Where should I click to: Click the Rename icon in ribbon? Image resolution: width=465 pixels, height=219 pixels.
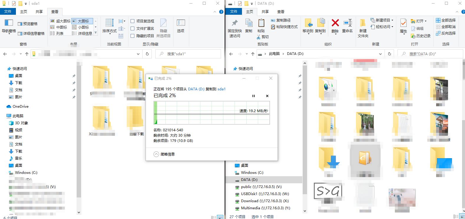click(x=347, y=23)
